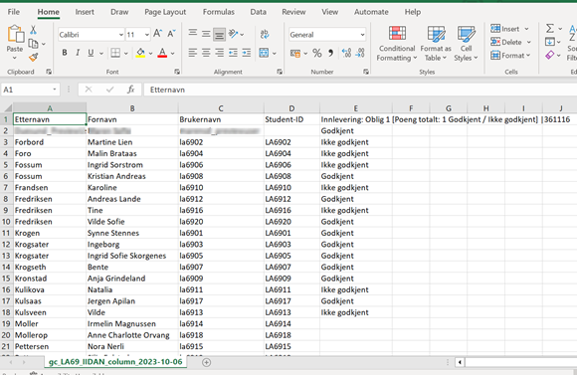Toggle Underline formatting
Viewport: 577px width, 375px height.
pyautogui.click(x=91, y=53)
